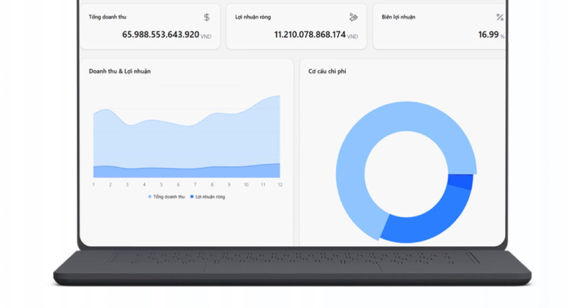Image resolution: width=568 pixels, height=308 pixels.
Task: Click the net profit value 11.210.078.868.174
Action: pyautogui.click(x=310, y=34)
